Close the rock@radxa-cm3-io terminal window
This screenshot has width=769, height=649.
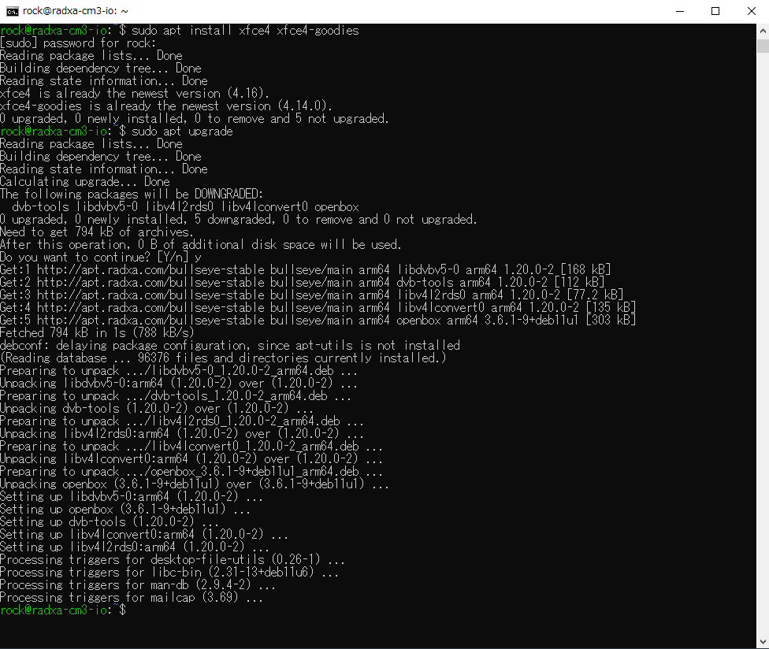click(751, 11)
